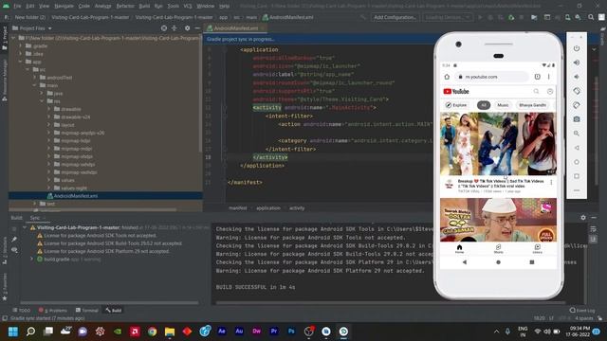Expand the build.gradle warning node
The image size is (607, 341).
click(x=32, y=259)
